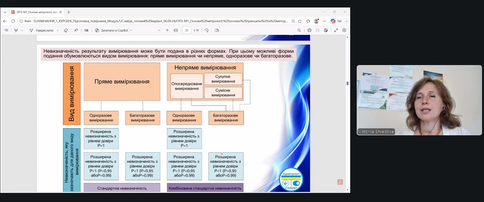This screenshot has height=202, width=484.
Task: Open PDF viewer settings gear
Action: (344, 30)
